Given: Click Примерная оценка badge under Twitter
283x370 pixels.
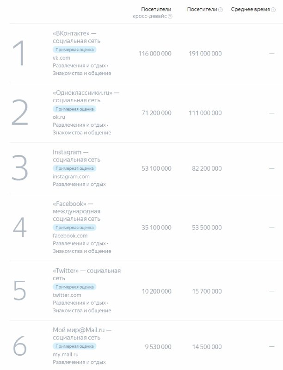Looking at the screenshot, I should [74, 287].
